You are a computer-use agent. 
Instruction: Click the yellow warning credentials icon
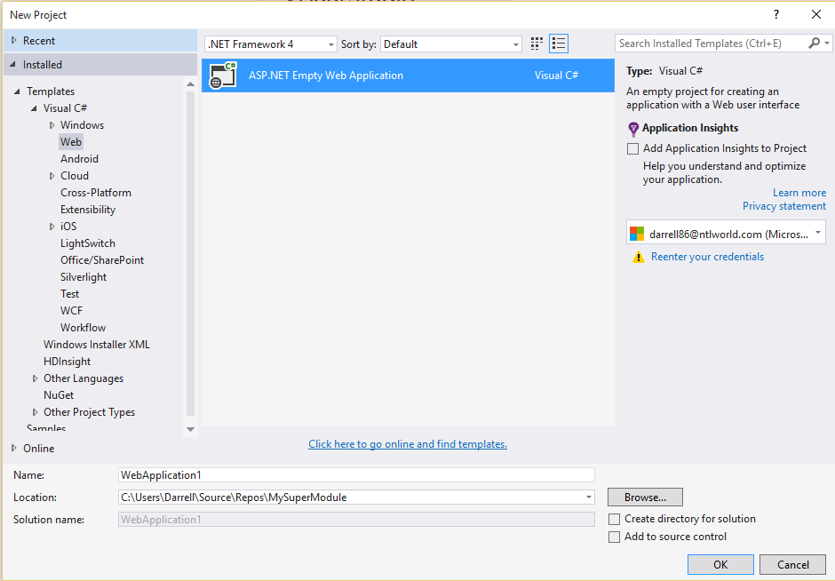pos(638,257)
